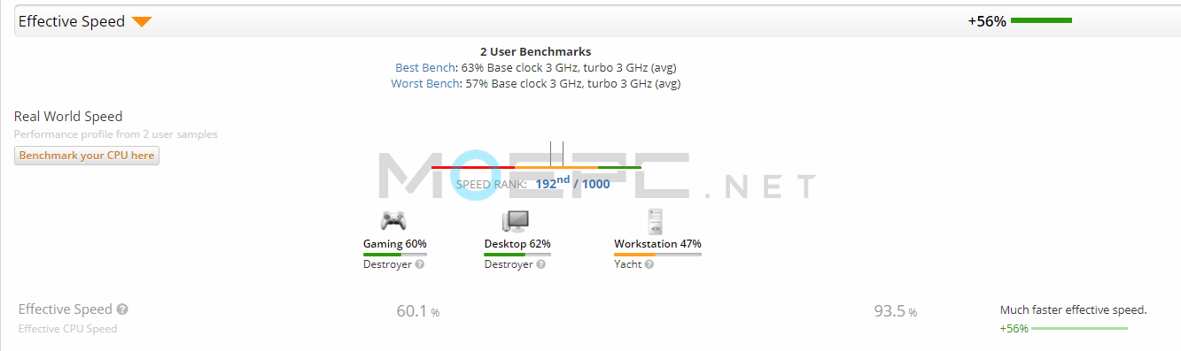Click the Desktop monitor icon

515,221
